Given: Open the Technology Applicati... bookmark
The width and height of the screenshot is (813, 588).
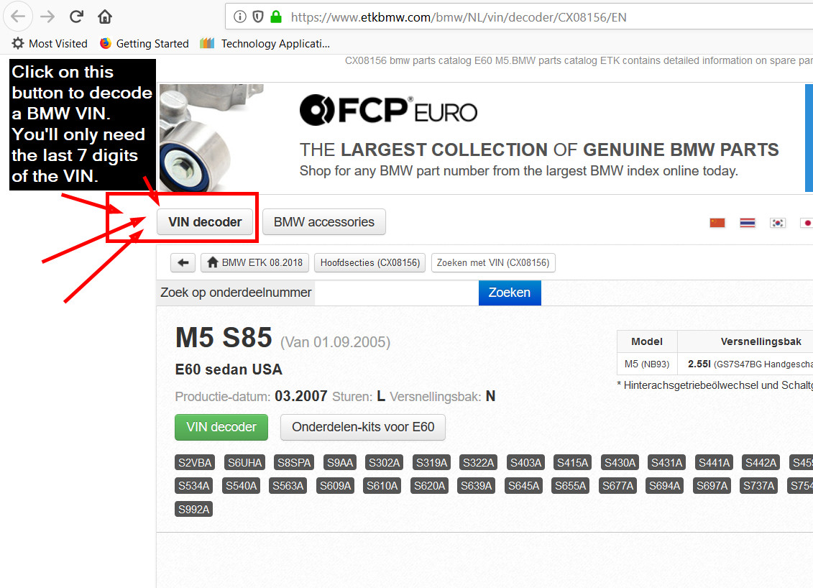Looking at the screenshot, I should click(265, 44).
